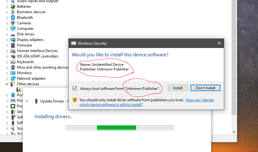
Task: Expand the Disk drives category
Action: [7, 34]
